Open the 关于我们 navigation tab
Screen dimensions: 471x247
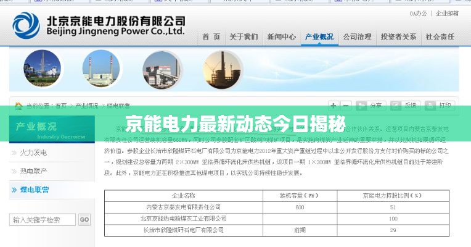[x=244, y=37]
